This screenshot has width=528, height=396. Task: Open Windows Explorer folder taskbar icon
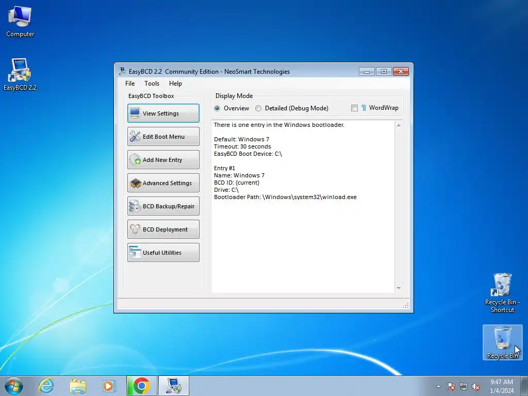coord(78,386)
